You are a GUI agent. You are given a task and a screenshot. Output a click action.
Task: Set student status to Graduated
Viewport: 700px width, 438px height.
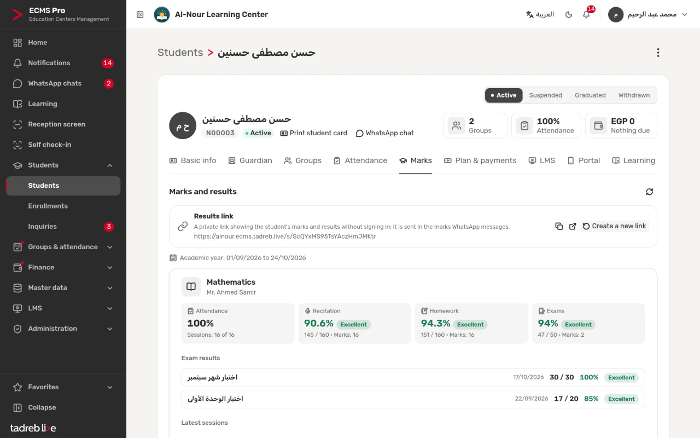tap(590, 95)
